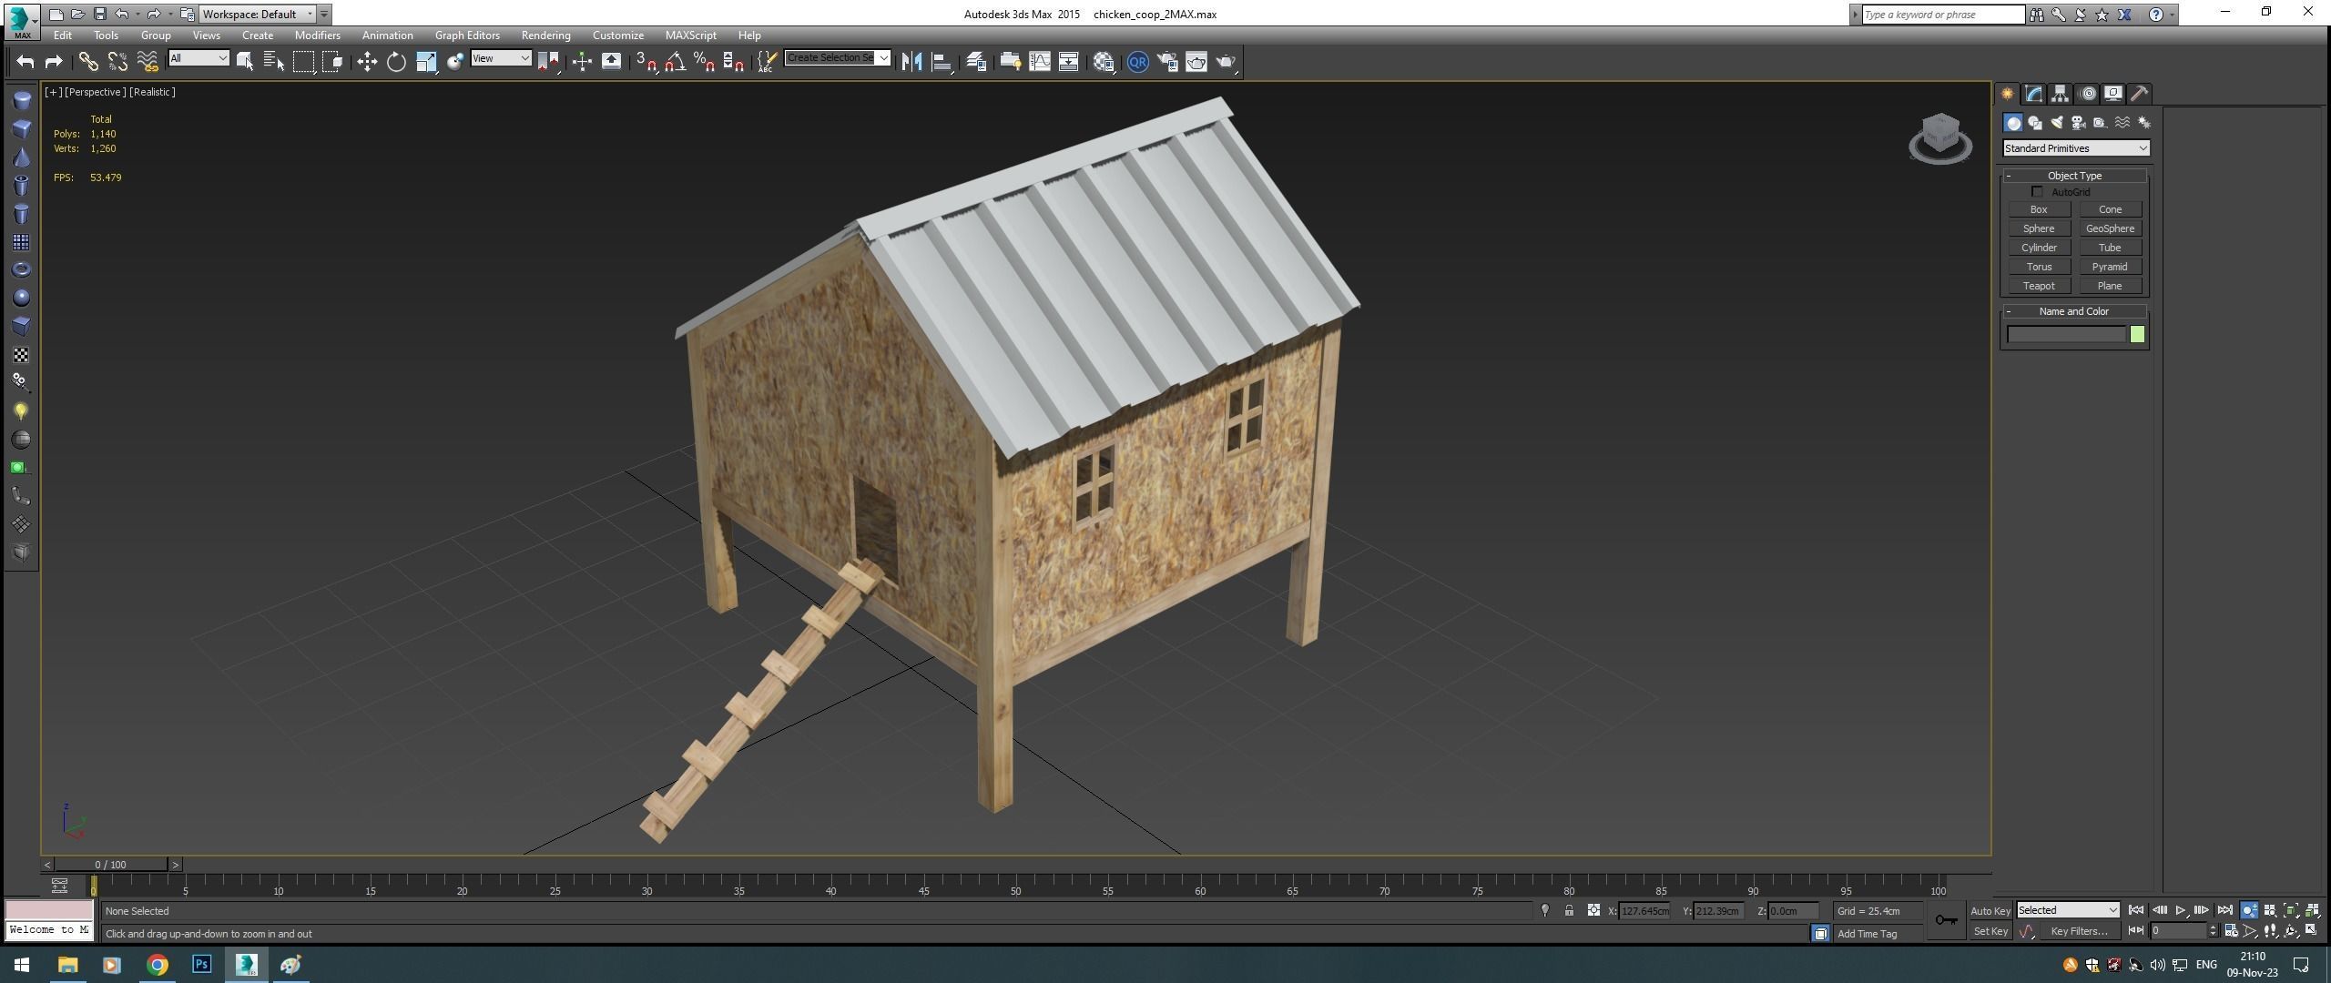Create a Teapot primitive
Viewport: 2331px width, 983px height.
coord(2039,286)
